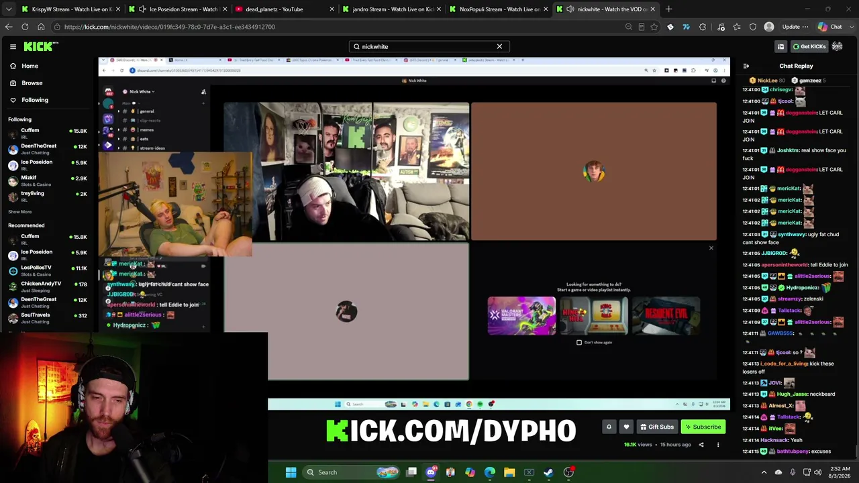Viewport: 859px width, 483px height.
Task: Open the DeenTheGreat channel under Following
Action: pyautogui.click(x=47, y=149)
